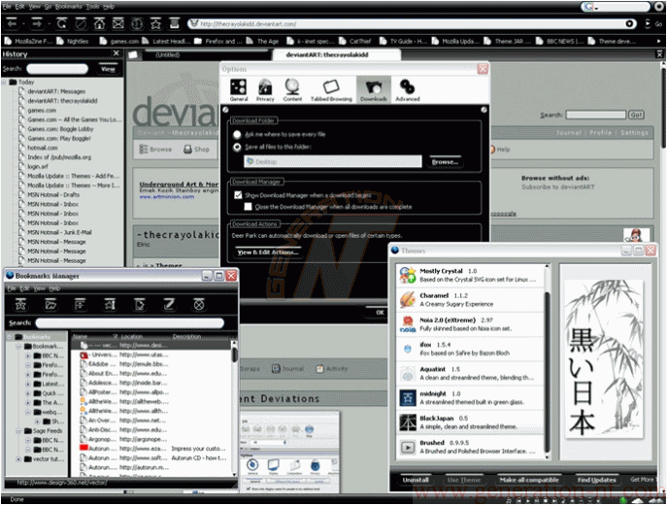
Task: Collapse the Today group in History
Action: coord(4,83)
